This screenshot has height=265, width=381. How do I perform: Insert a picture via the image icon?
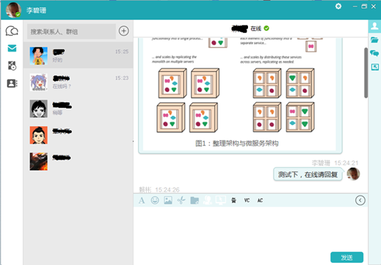pos(168,200)
